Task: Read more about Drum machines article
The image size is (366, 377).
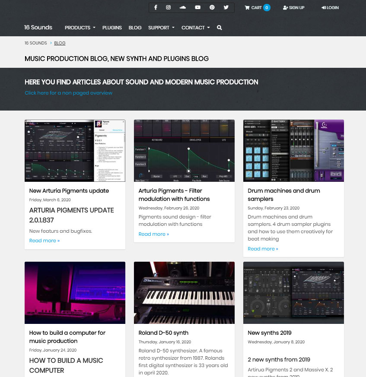Action: [x=263, y=249]
